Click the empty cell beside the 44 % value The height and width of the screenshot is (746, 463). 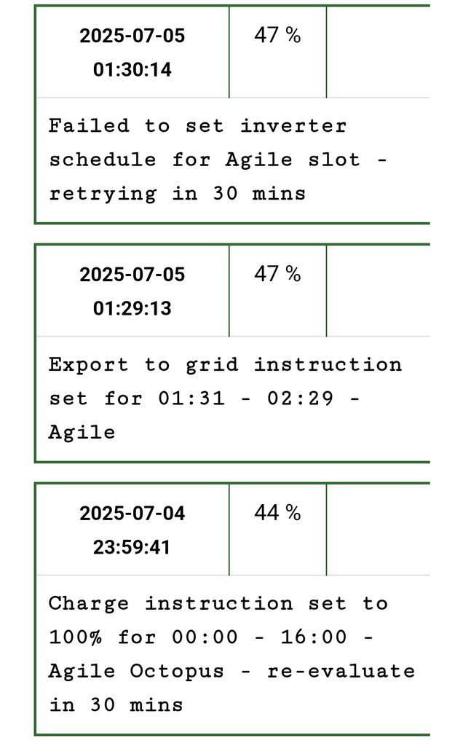[x=378, y=529]
